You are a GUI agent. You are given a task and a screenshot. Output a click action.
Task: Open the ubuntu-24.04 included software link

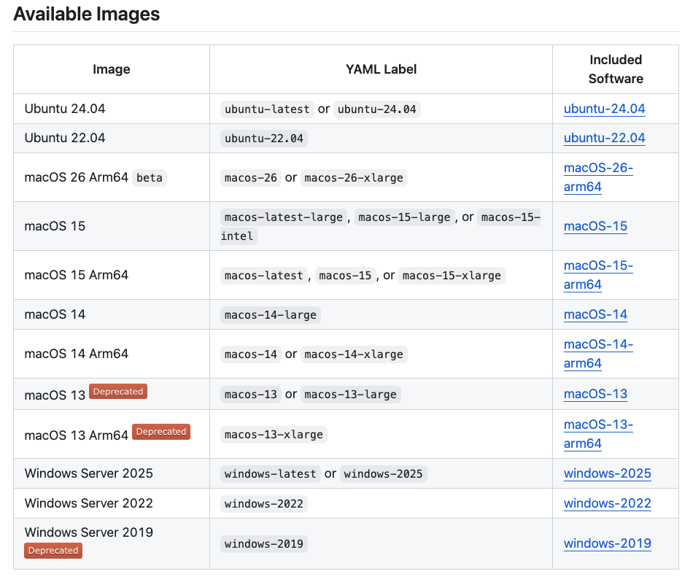[x=604, y=109]
